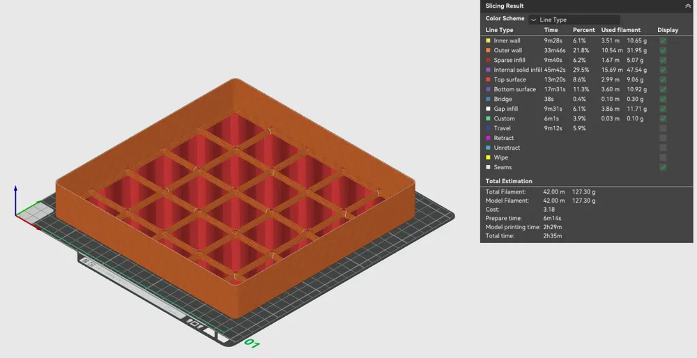Click the Time column header
The height and width of the screenshot is (358, 697).
coord(551,30)
